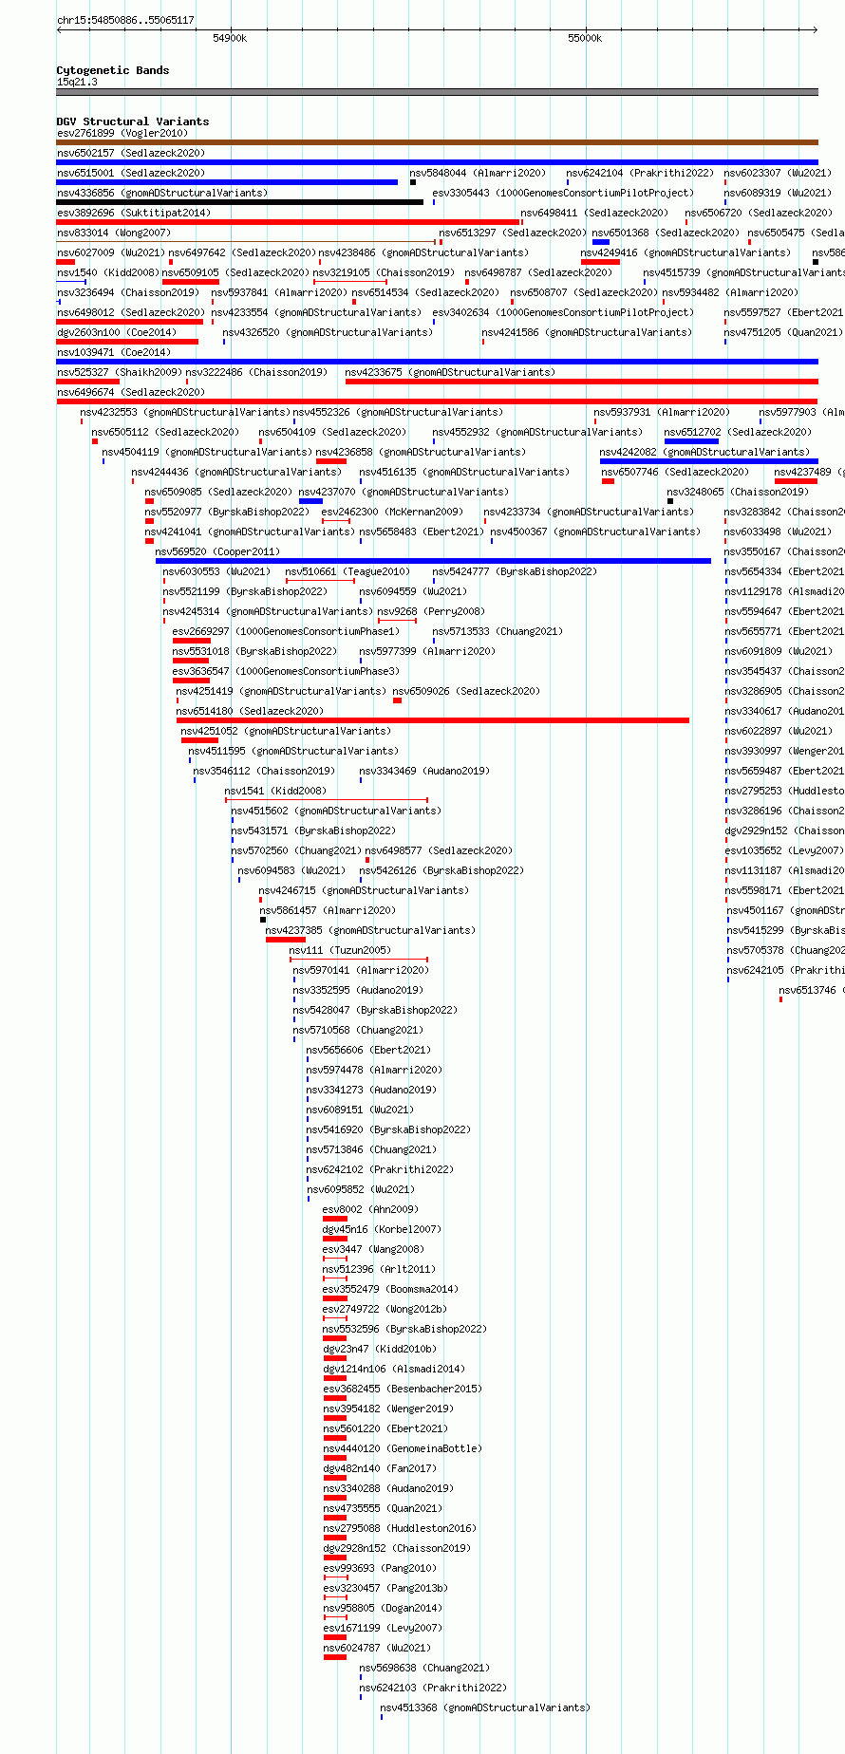Select the nsv3219105 (Chaisson2019) variant
The image size is (845, 1754).
click(x=385, y=272)
